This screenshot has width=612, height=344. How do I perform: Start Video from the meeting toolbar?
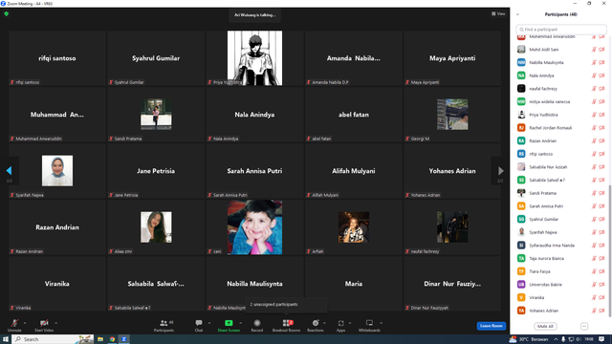tap(44, 325)
